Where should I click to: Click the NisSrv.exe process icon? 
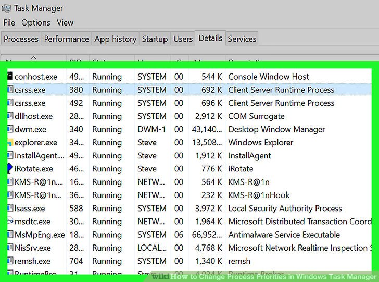click(10, 248)
